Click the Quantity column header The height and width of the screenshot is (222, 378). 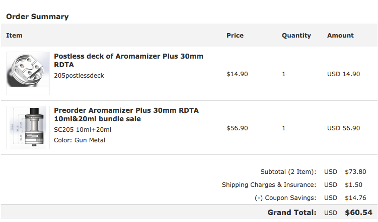(x=296, y=36)
